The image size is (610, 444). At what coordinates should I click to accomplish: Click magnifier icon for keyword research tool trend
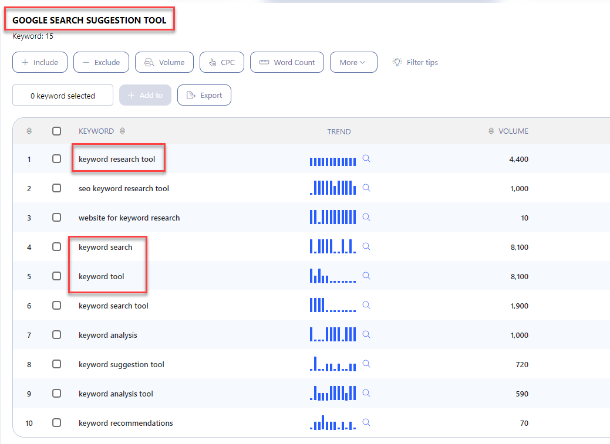(366, 158)
